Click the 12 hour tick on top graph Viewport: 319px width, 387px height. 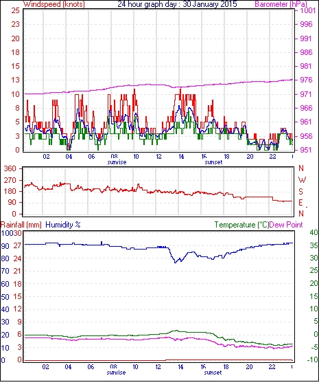[158, 157]
